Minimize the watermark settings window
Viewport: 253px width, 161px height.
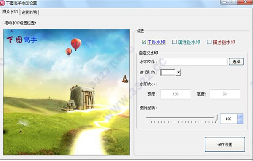(x=225, y=2)
